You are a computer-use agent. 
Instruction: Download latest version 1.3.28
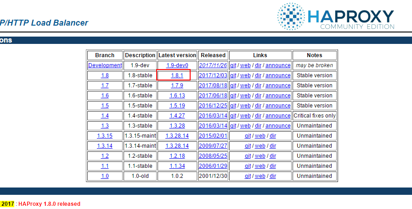point(177,126)
